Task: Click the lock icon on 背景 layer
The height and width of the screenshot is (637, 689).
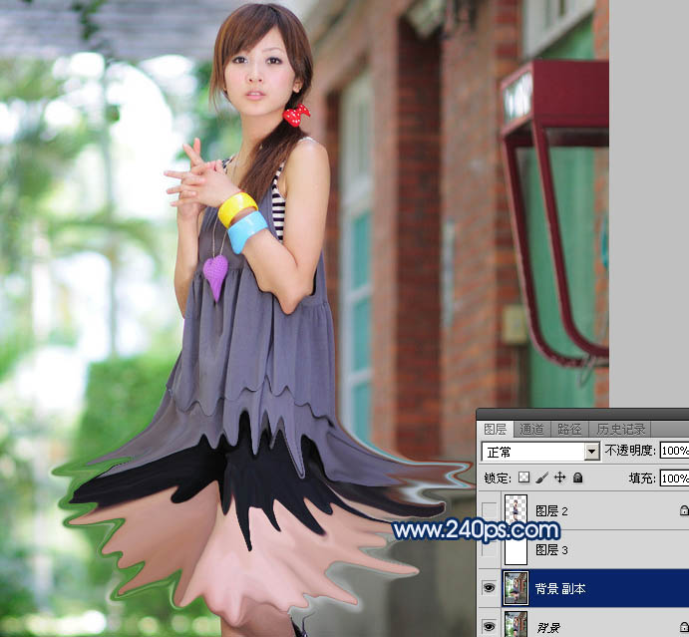Action: [x=684, y=627]
